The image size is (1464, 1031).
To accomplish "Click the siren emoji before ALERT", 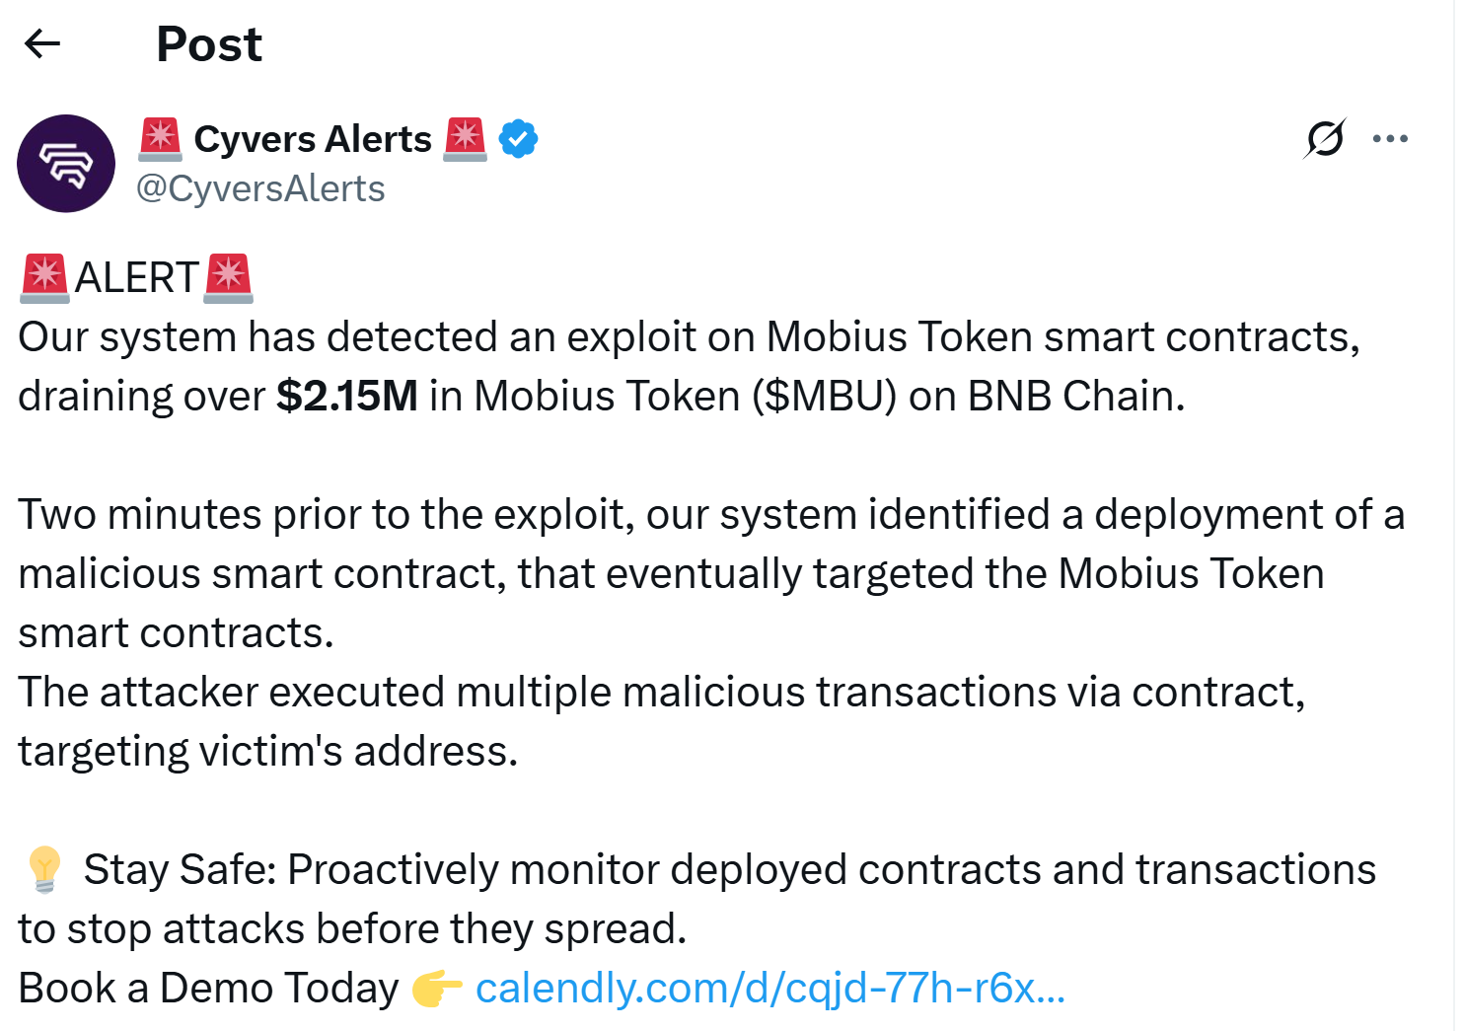I will tap(44, 277).
